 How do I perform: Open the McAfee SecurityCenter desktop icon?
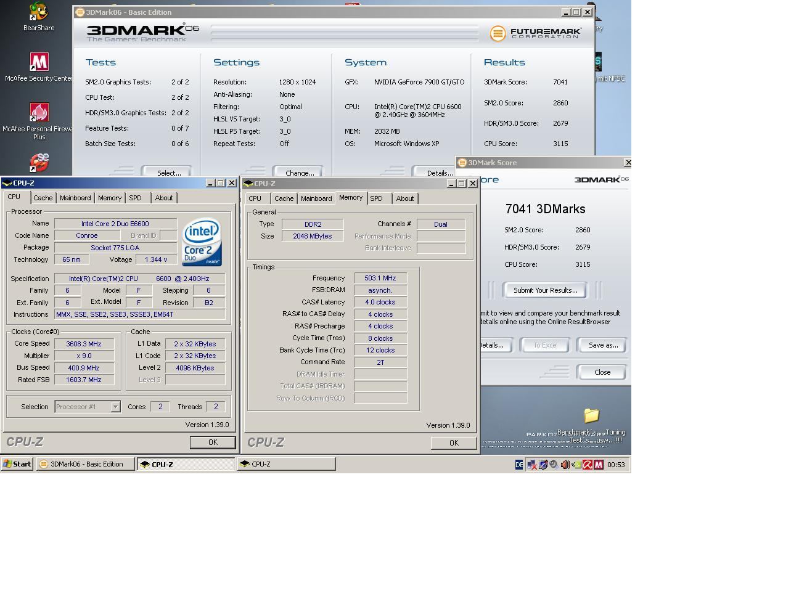pyautogui.click(x=39, y=67)
